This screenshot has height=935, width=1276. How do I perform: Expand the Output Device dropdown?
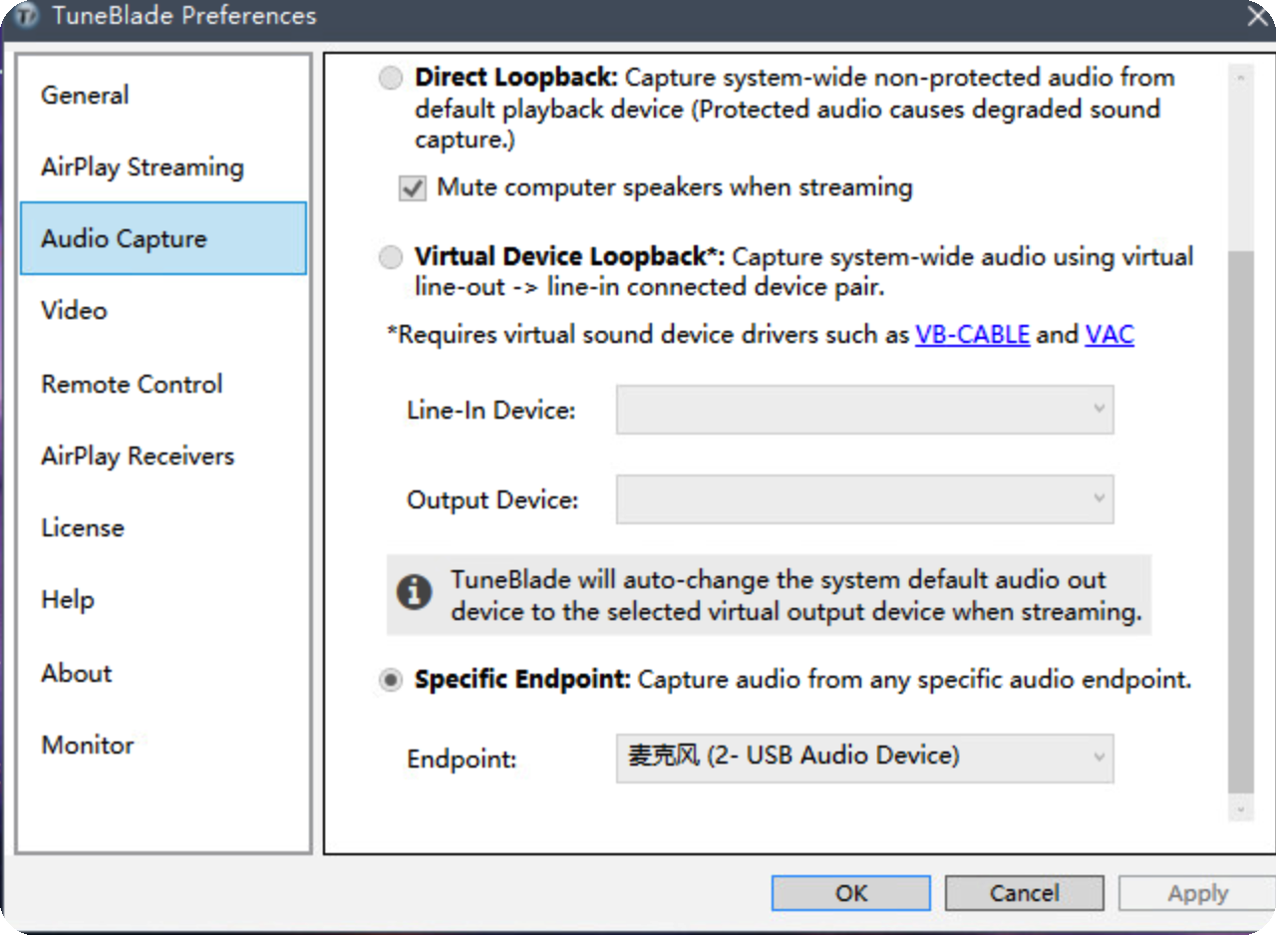pos(864,498)
